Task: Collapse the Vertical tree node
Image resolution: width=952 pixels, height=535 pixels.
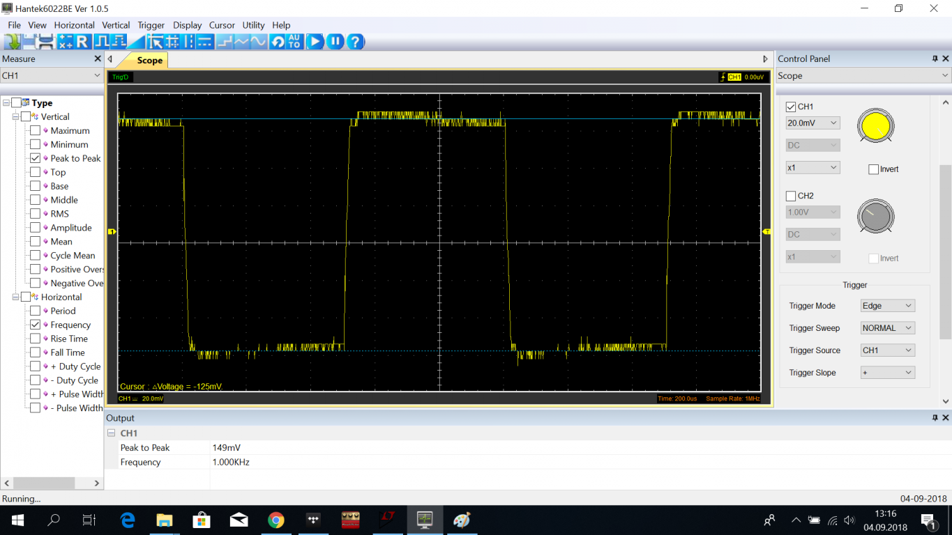Action: click(x=16, y=116)
